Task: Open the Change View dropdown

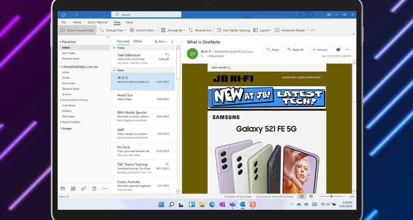Action: pyautogui.click(x=113, y=30)
